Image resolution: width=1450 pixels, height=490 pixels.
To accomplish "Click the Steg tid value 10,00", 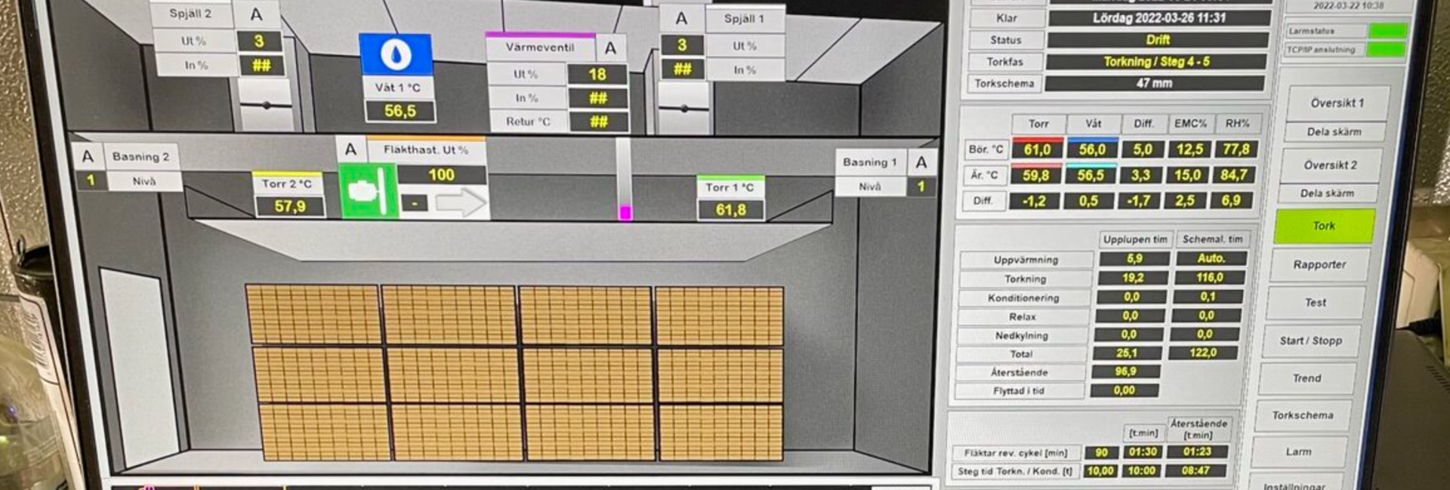I will point(1100,470).
